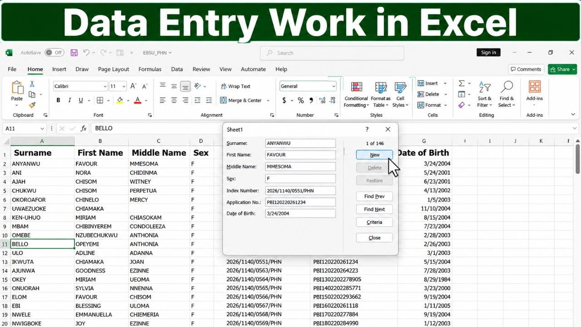
Task: Open the File menu tab
Action: (x=12, y=69)
